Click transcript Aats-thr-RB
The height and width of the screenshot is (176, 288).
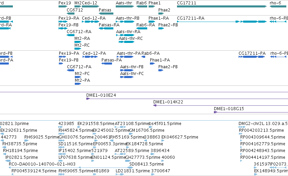click(125, 22)
